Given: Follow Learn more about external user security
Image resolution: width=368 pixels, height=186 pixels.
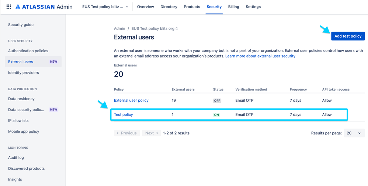Looking at the screenshot, I should pyautogui.click(x=260, y=56).
